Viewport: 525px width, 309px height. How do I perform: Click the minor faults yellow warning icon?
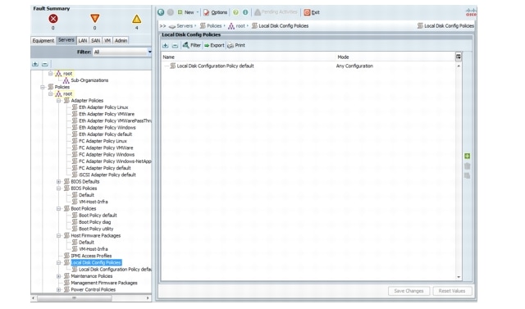137,19
